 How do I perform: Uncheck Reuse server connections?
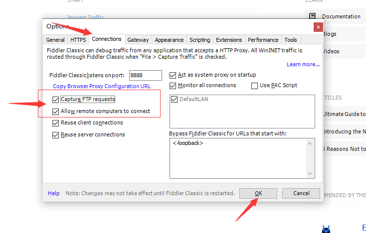click(x=55, y=135)
